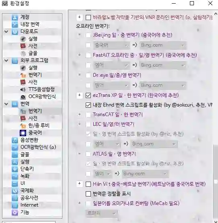Screen dimensions: 218x223
Task: Check the 번역문 정렬을 표시 checkbox
Action: point(88,194)
